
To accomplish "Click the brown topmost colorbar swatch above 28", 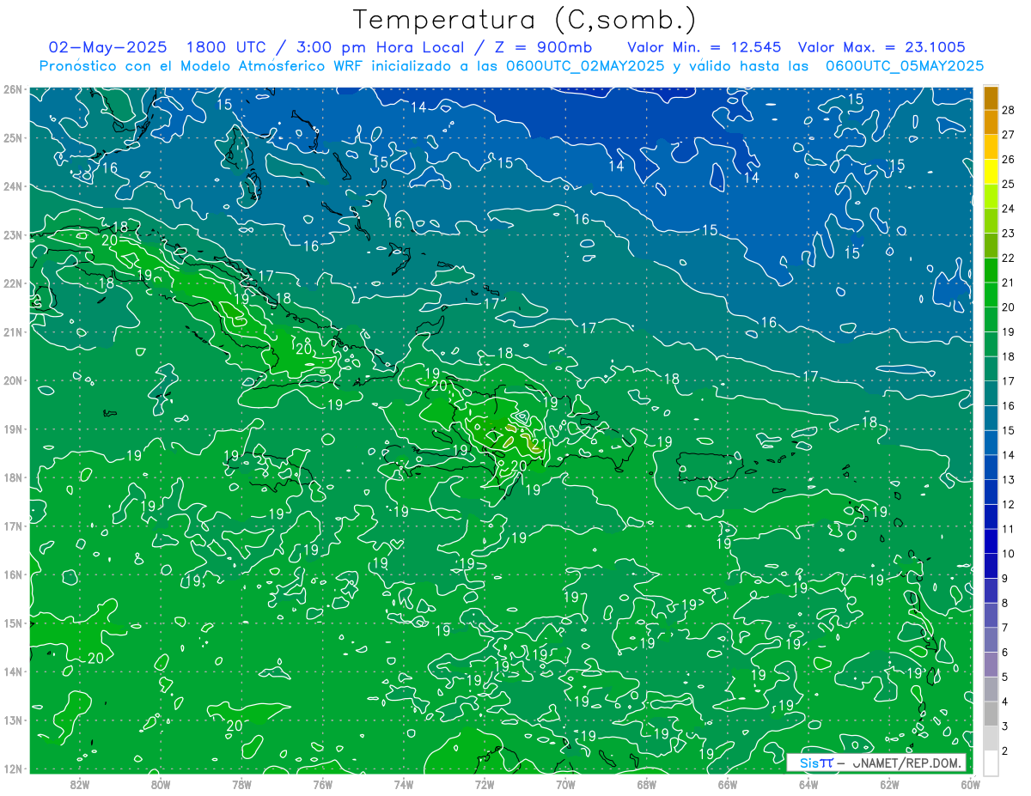I will point(991,98).
